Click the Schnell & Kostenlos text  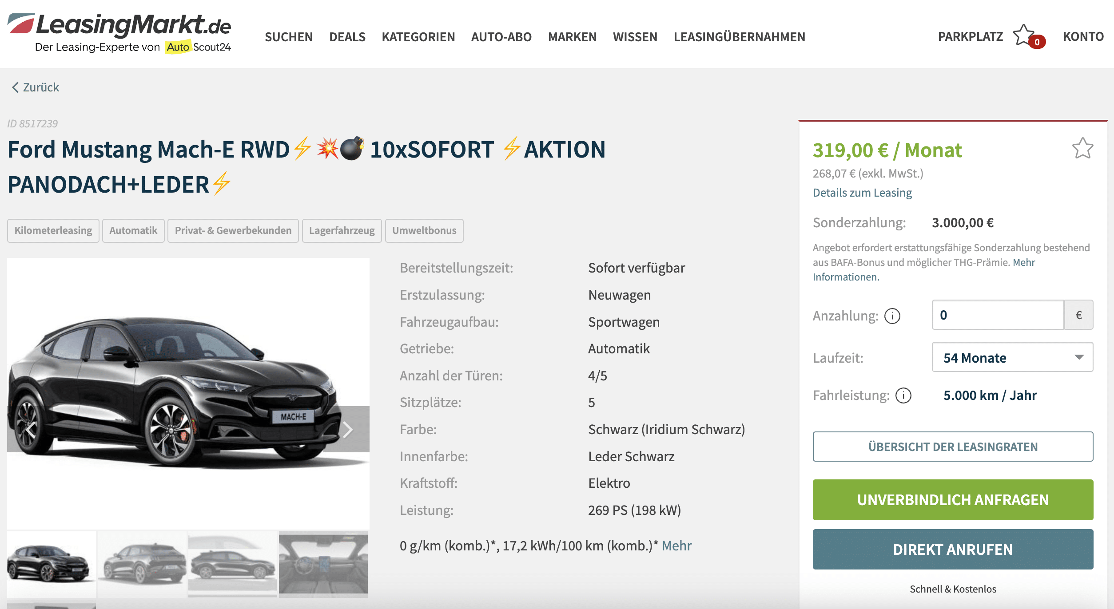click(x=953, y=589)
